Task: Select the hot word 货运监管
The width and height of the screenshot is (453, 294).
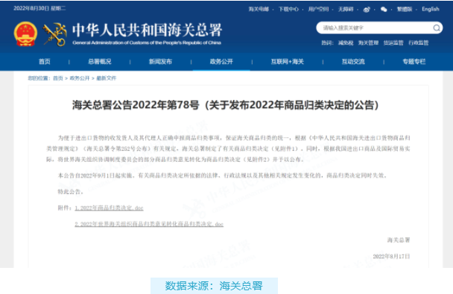Action: coord(393,43)
